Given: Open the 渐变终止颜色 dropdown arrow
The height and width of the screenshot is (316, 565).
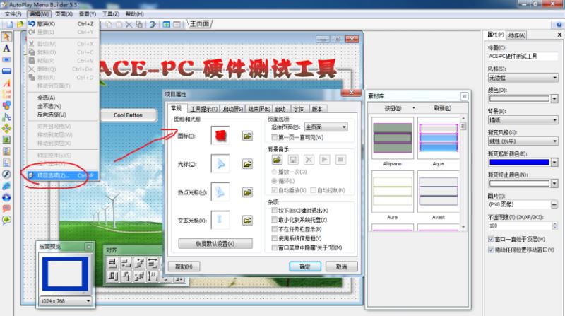Looking at the screenshot, I should 554,184.
